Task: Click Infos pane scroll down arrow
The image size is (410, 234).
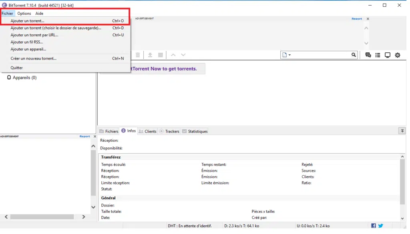Action: (x=402, y=218)
